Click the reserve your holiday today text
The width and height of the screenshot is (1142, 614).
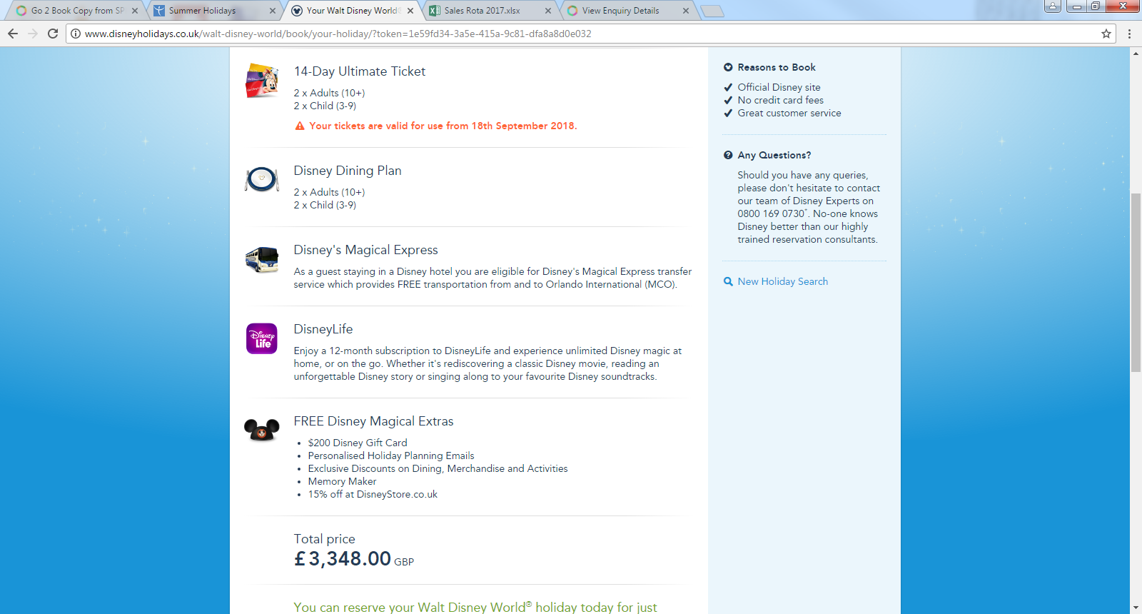pyautogui.click(x=475, y=607)
